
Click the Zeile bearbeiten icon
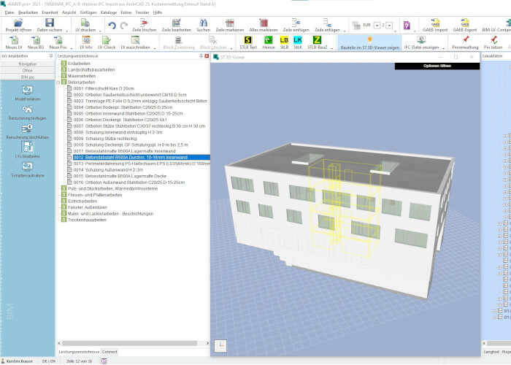pos(177,23)
